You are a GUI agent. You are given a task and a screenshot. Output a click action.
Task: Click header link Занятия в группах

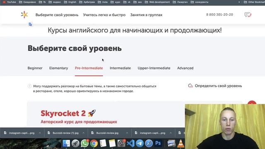coord(146,15)
